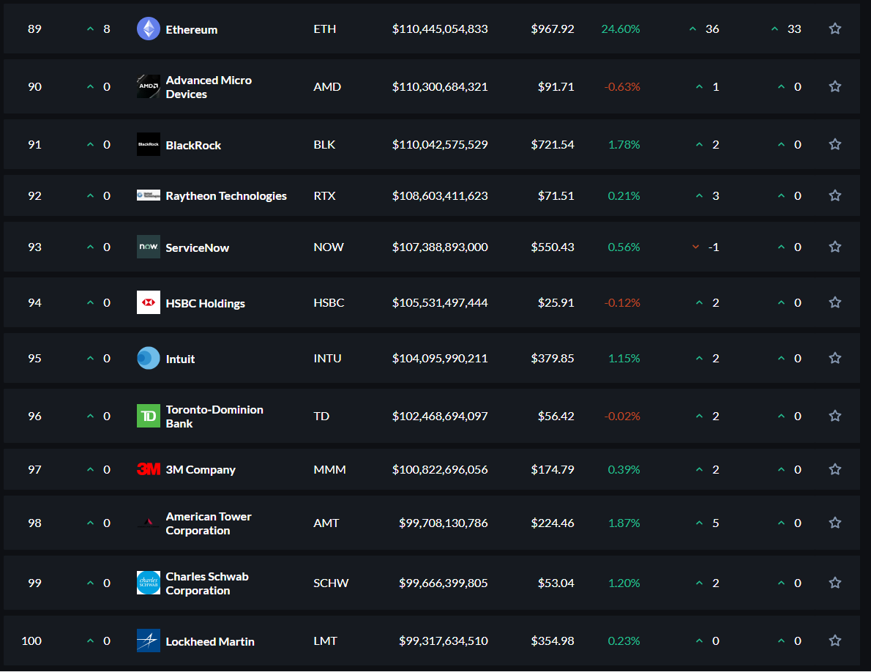
Task: Toggle Charles Schwab favorite star
Action: click(835, 582)
